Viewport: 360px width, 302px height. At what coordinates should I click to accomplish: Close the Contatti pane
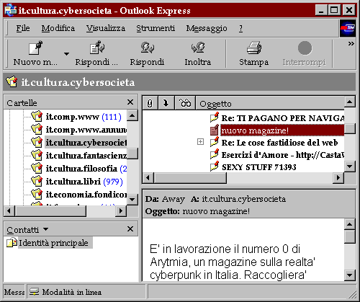coord(130,228)
